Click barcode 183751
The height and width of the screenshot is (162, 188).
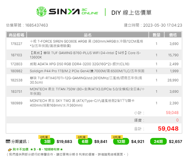coord(16,92)
